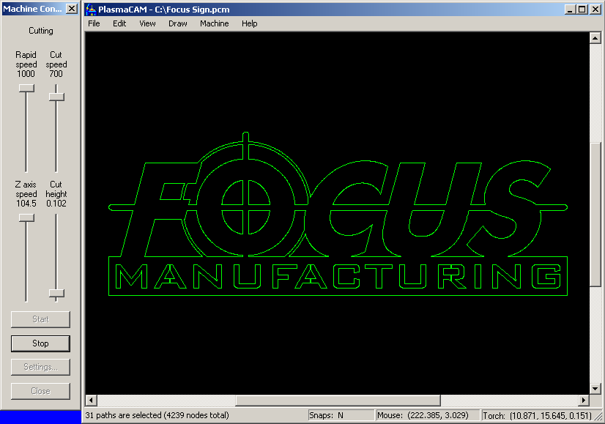605x424 pixels.
Task: Click the vertical scrollbar up arrow
Action: (x=595, y=38)
